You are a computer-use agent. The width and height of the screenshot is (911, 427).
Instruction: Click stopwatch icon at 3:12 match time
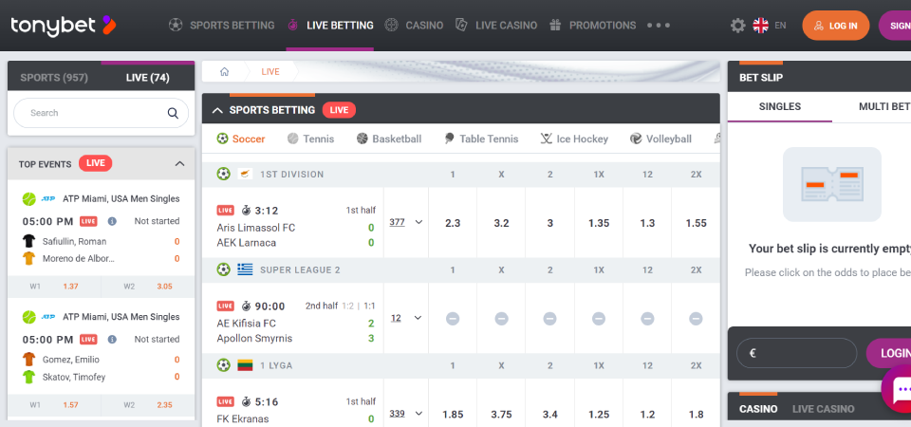click(246, 210)
